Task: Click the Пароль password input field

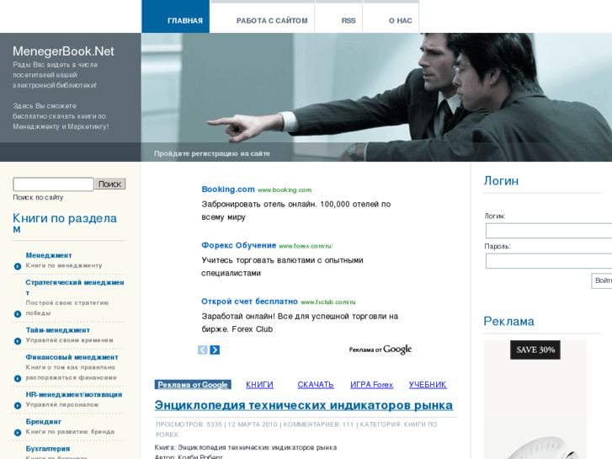Action: [549, 261]
